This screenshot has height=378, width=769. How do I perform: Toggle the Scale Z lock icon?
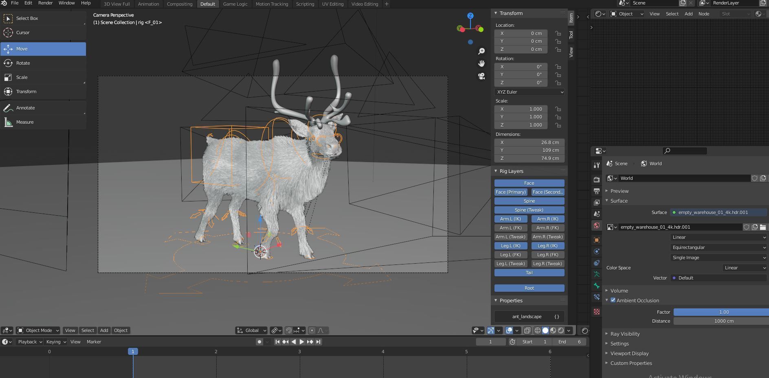558,125
